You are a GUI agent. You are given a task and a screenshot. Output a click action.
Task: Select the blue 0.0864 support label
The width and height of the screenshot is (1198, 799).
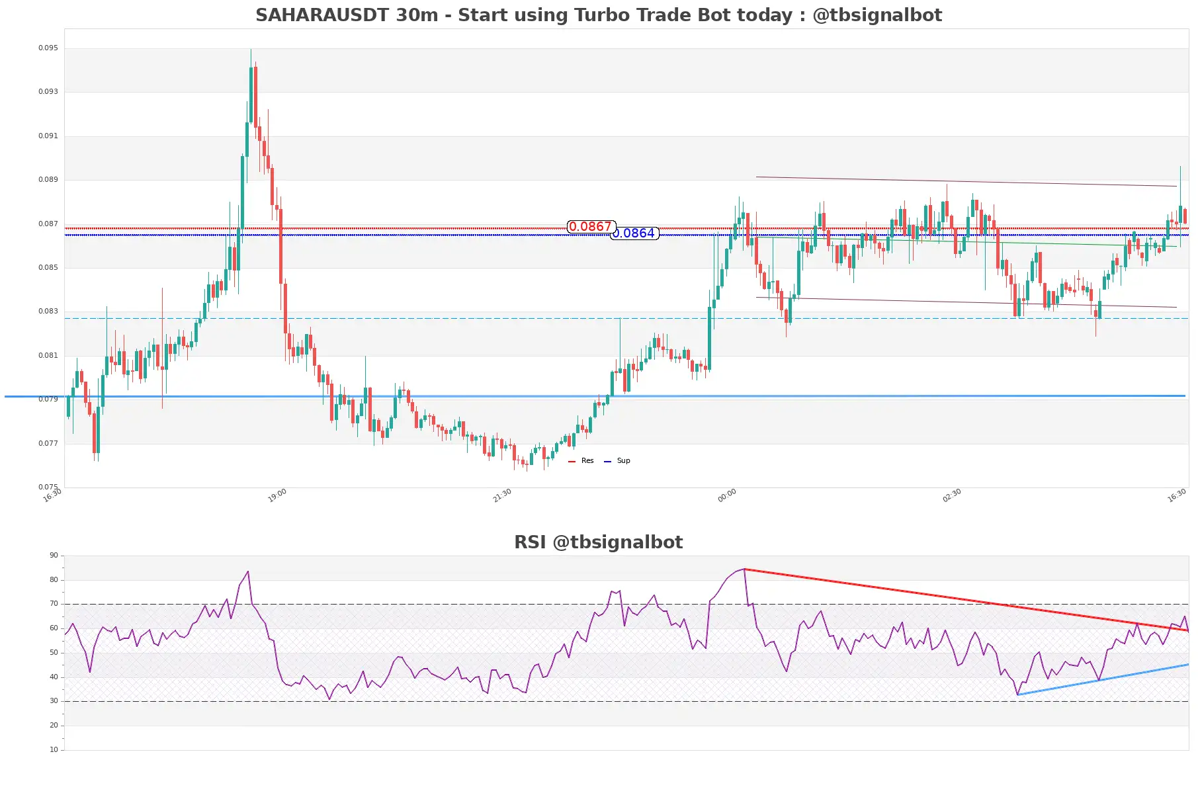[x=635, y=233]
